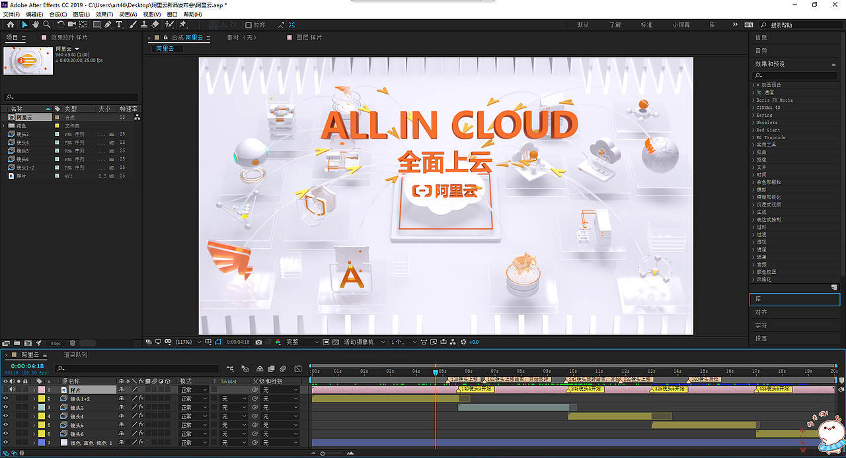Select the 小屏幕 workspace

tap(681, 24)
